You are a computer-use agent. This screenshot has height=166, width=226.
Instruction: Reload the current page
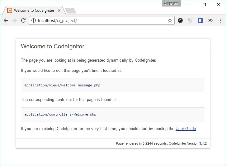click(x=23, y=20)
